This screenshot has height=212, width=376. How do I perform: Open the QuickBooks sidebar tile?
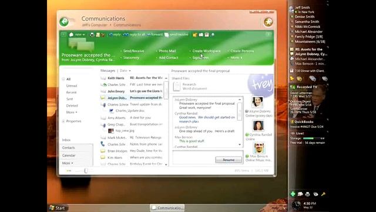[x=304, y=122]
